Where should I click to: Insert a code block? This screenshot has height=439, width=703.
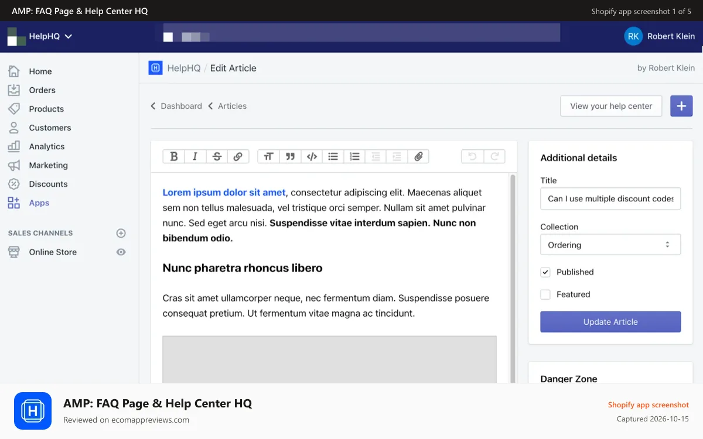(312, 156)
